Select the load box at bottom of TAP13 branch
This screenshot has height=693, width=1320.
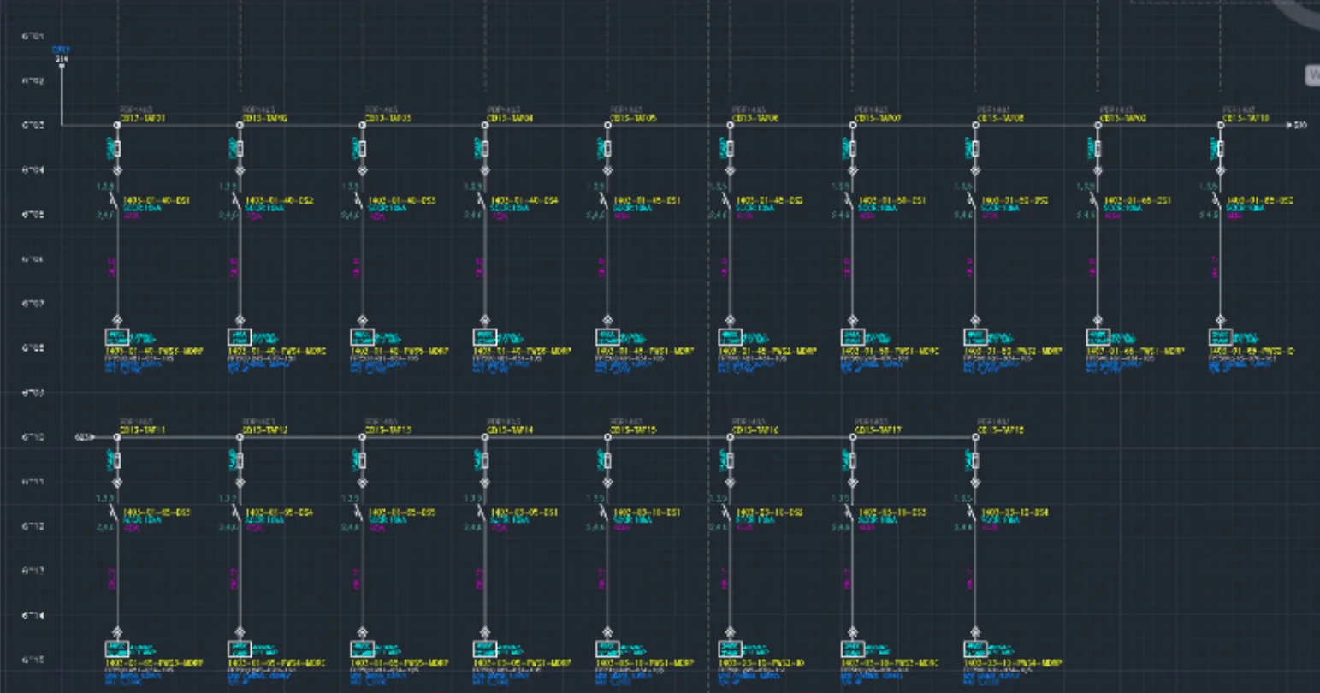click(x=363, y=649)
